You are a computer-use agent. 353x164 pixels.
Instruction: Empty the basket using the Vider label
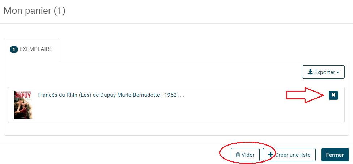pyautogui.click(x=248, y=155)
